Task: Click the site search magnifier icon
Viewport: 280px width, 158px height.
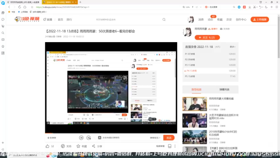Action: 164,20
